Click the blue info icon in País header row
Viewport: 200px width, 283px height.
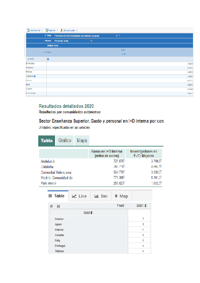click(48, 59)
